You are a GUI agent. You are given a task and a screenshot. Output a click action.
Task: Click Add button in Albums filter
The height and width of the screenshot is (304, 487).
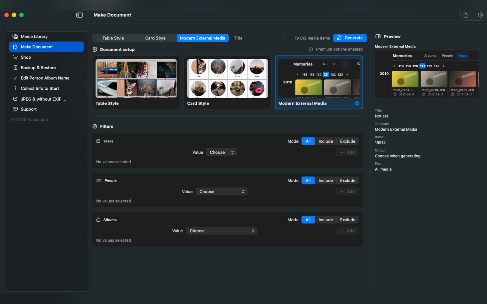(x=347, y=231)
